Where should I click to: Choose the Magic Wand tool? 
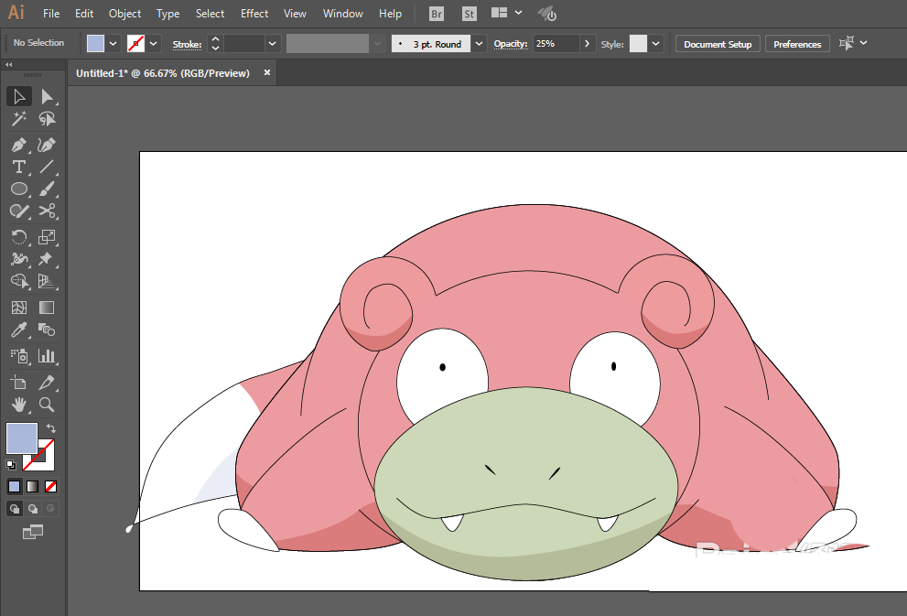point(19,119)
